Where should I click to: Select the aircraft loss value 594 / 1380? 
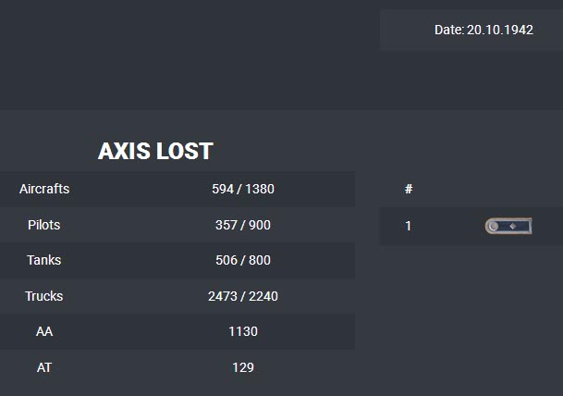(x=243, y=189)
